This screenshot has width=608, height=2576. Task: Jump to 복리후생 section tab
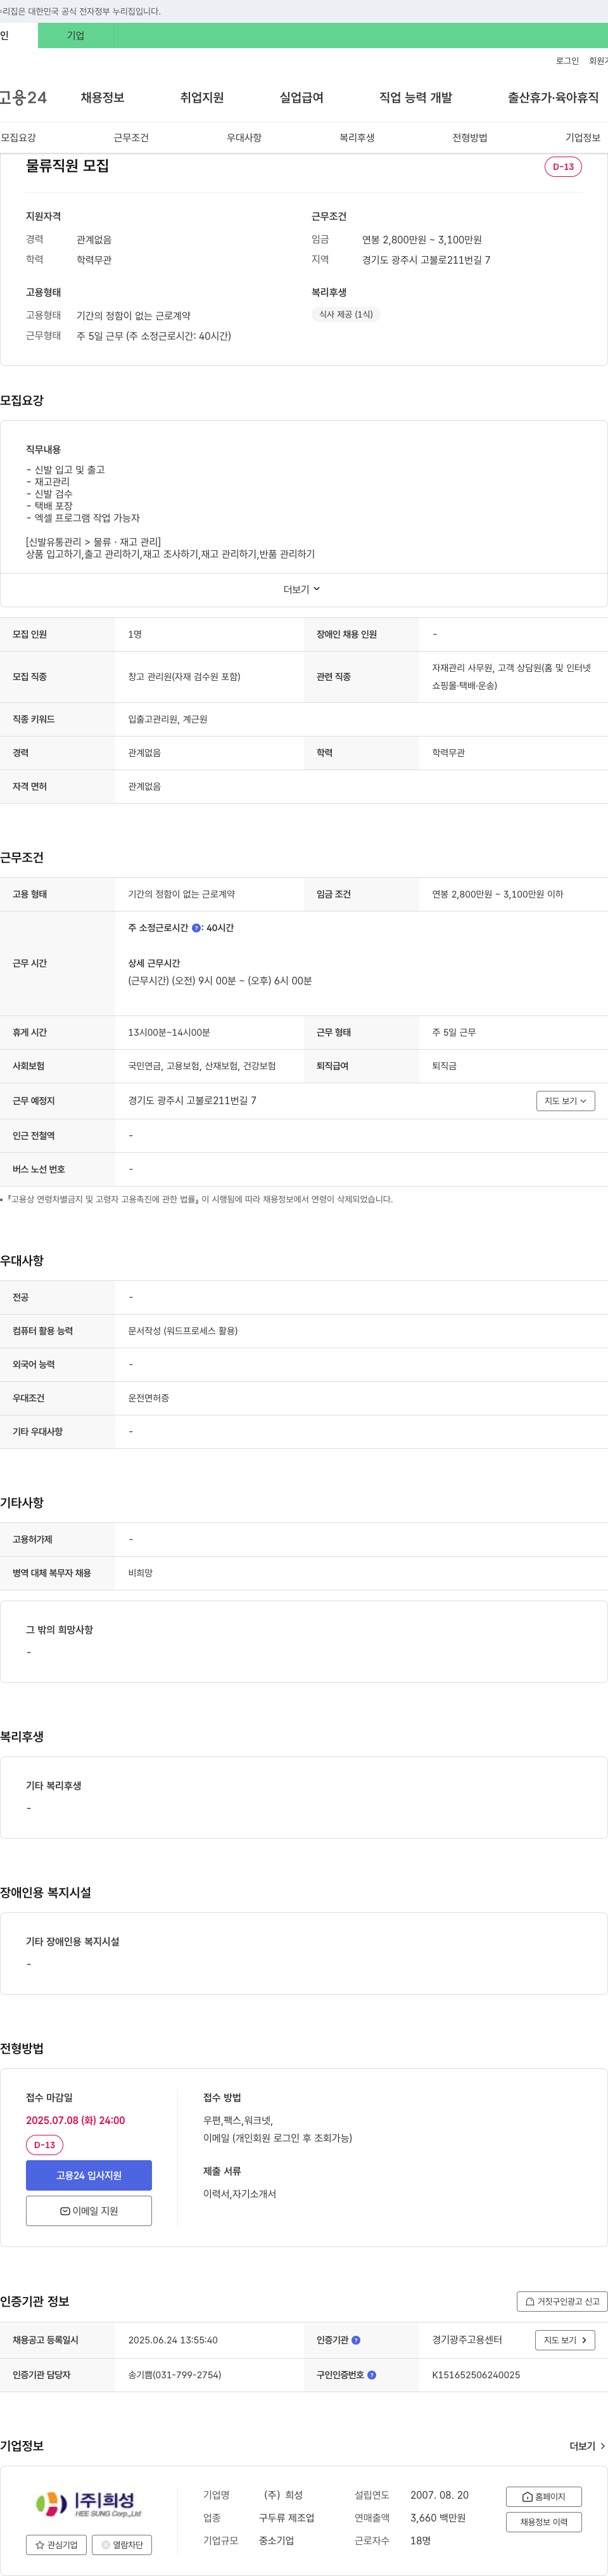(x=357, y=138)
